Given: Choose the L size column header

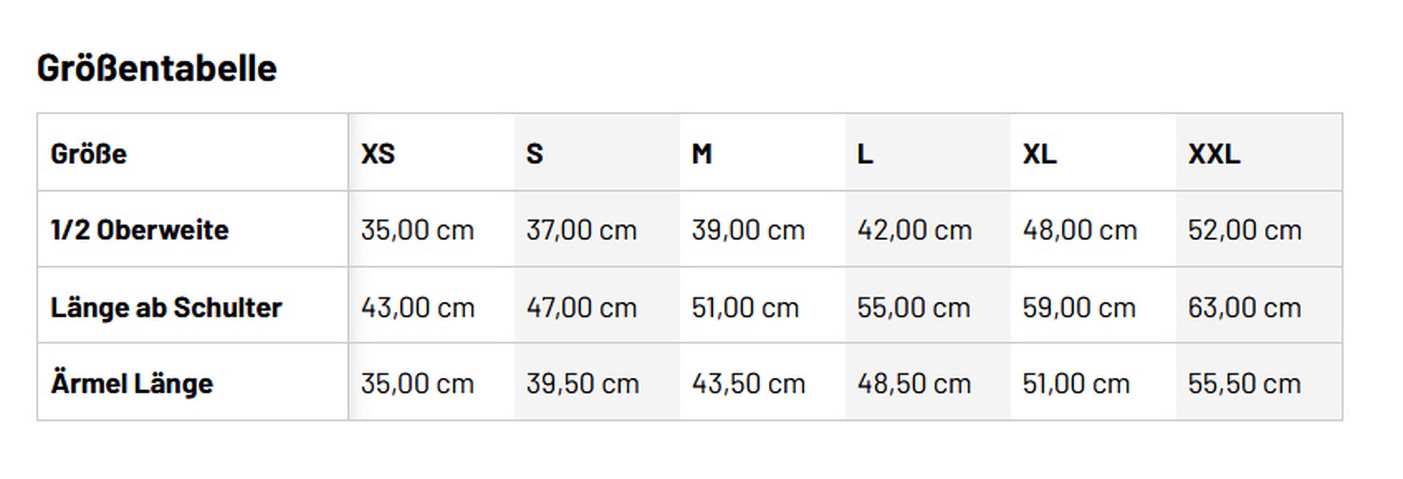Looking at the screenshot, I should coord(865,154).
